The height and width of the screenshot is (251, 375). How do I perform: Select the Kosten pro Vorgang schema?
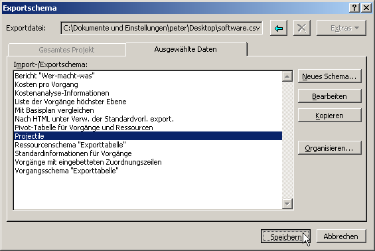tap(148, 84)
